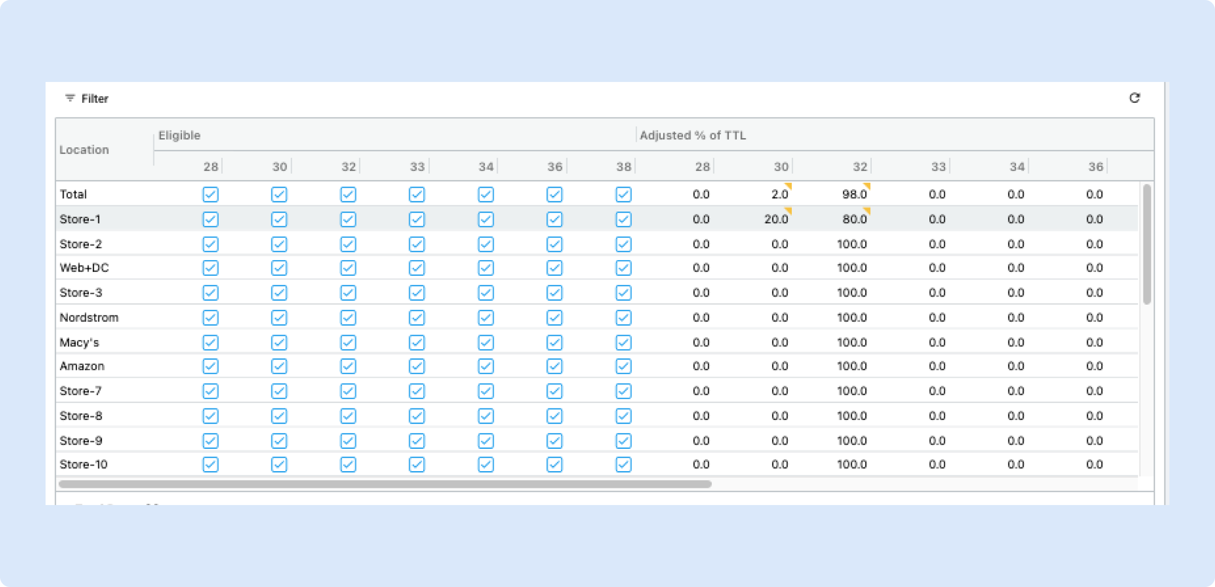This screenshot has height=587, width=1215.
Task: Toggle Store-10 eligible size 33 checkbox
Action: (417, 465)
